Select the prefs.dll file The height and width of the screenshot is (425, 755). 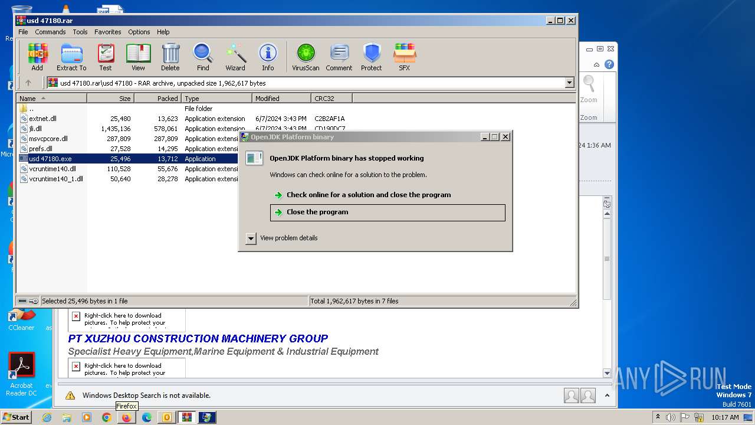[x=127, y=149]
